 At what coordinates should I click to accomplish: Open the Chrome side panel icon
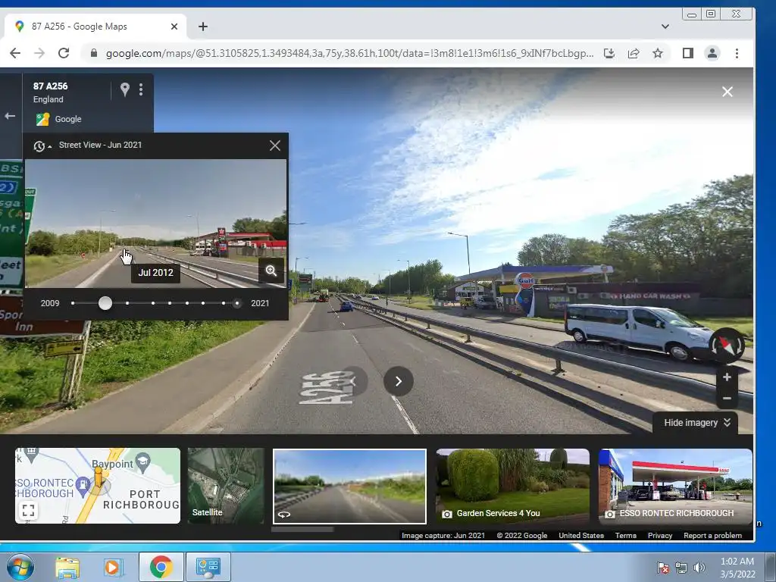click(688, 53)
